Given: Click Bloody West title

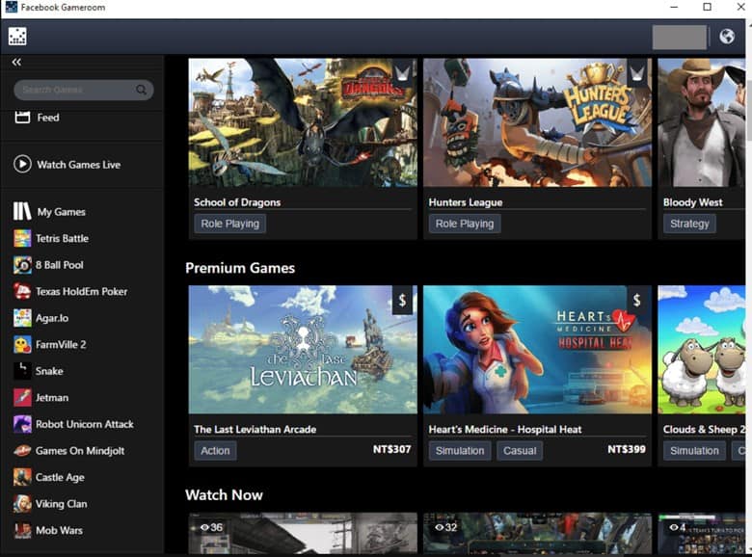Looking at the screenshot, I should (x=692, y=202).
